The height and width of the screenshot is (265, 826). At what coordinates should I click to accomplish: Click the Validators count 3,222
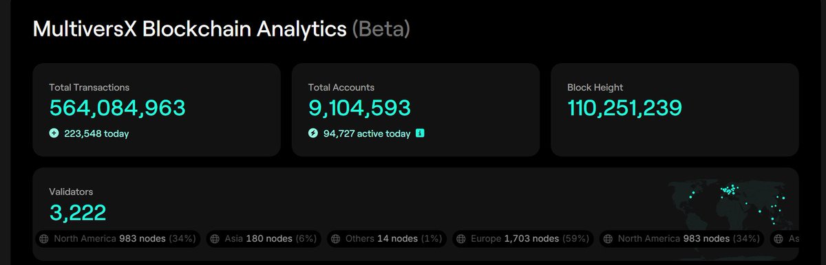78,212
